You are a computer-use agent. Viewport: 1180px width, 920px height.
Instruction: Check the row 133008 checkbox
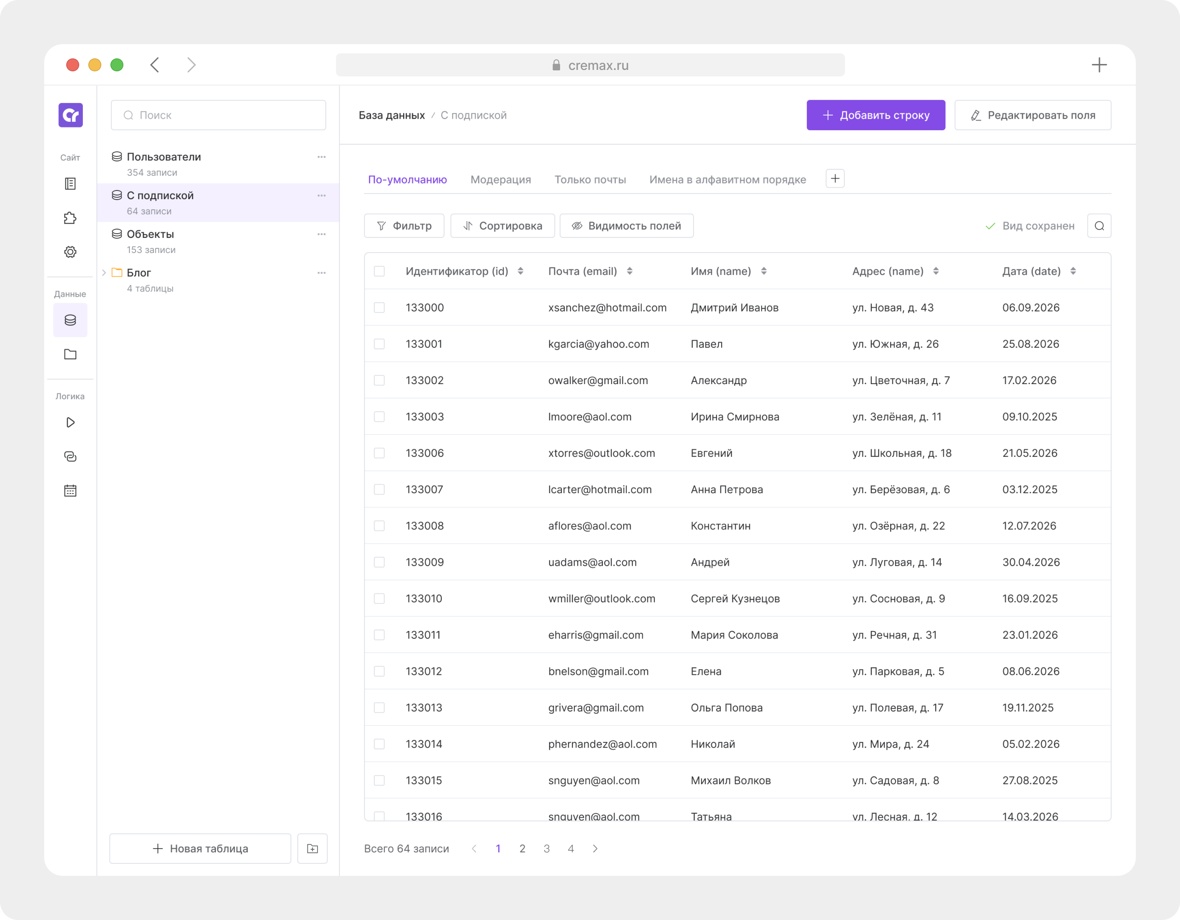click(379, 526)
